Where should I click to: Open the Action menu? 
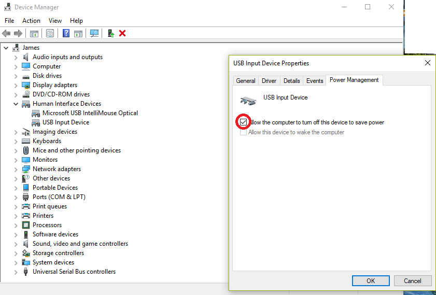tap(31, 21)
